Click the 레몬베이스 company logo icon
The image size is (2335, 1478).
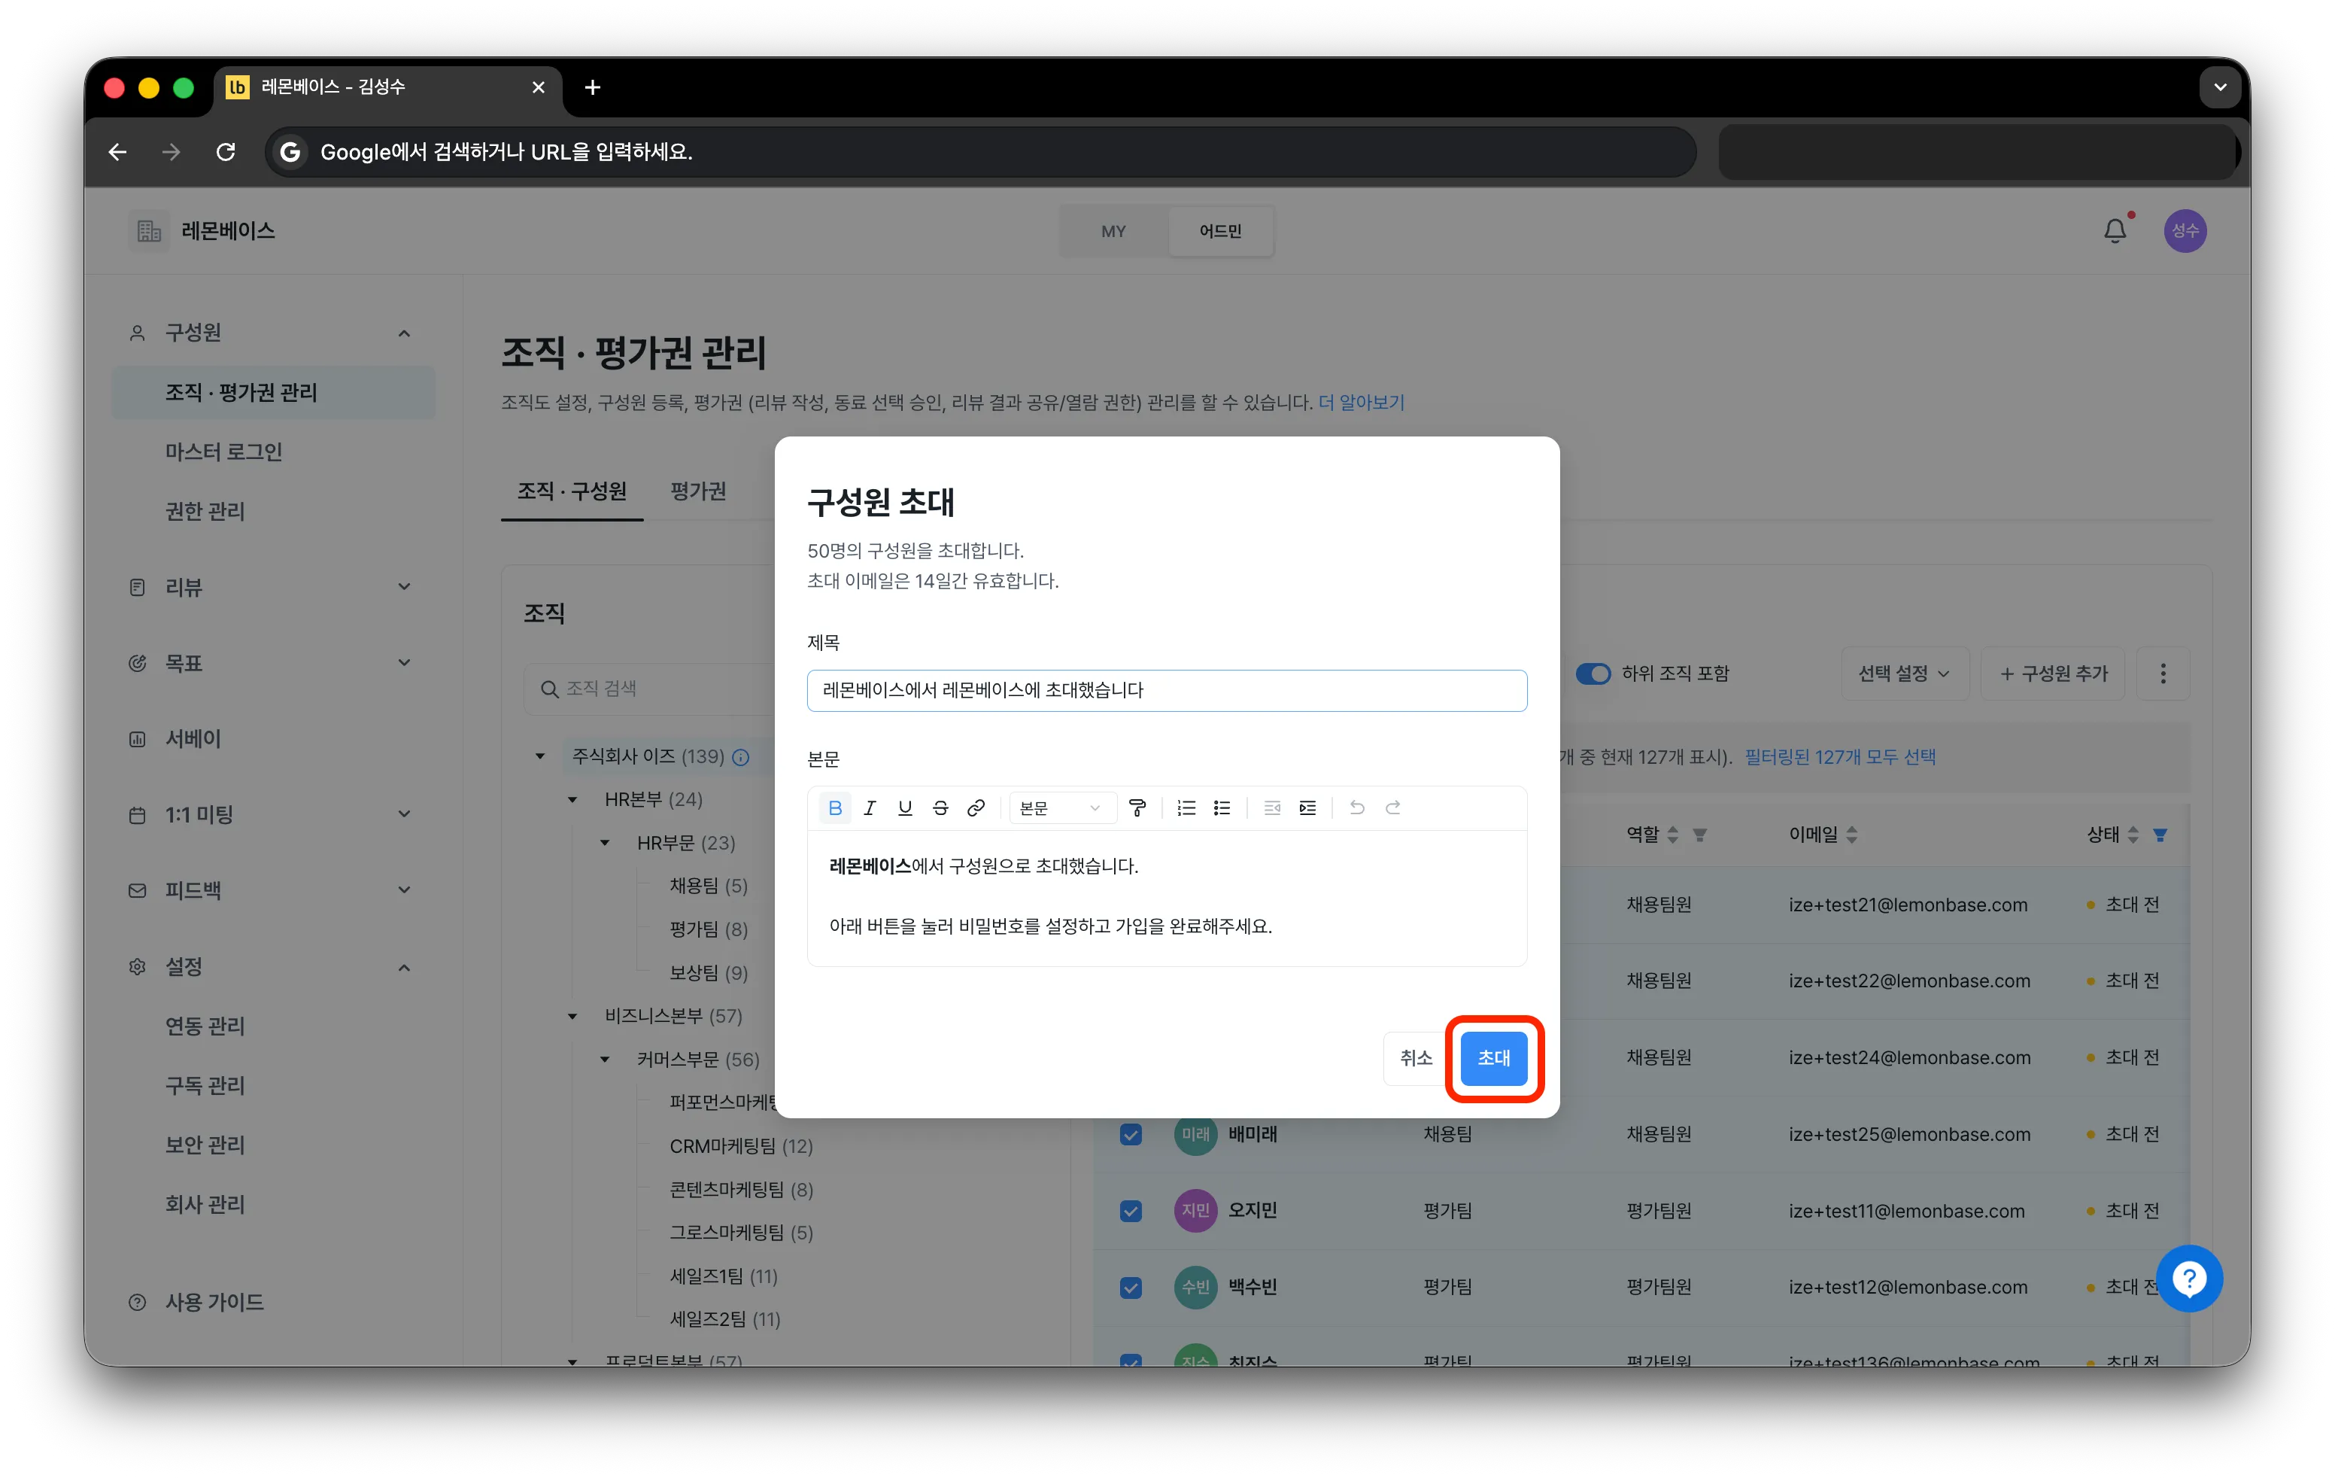tap(148, 231)
